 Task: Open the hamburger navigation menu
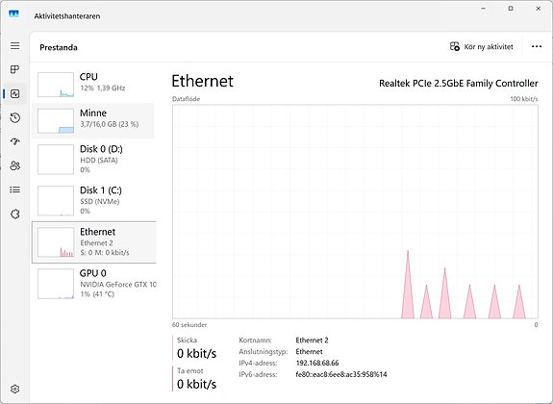(14, 45)
